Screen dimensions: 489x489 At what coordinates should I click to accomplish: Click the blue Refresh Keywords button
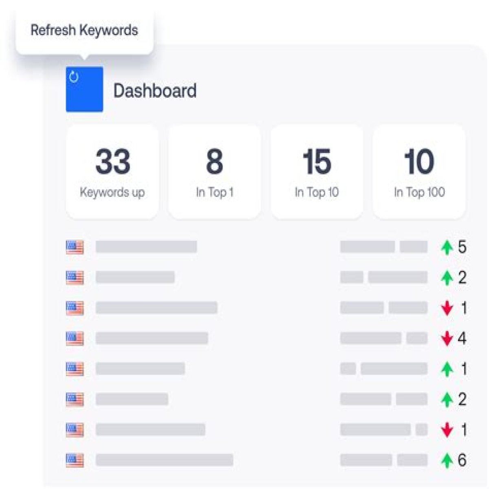pos(84,89)
